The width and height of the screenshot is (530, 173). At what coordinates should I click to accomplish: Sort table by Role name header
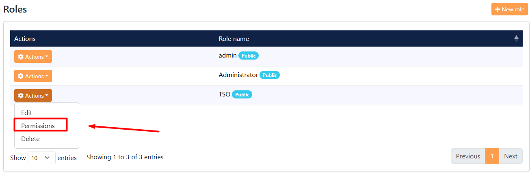[234, 39]
